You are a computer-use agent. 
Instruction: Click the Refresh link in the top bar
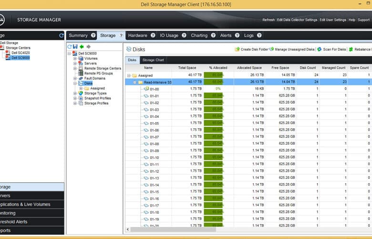pyautogui.click(x=269, y=20)
